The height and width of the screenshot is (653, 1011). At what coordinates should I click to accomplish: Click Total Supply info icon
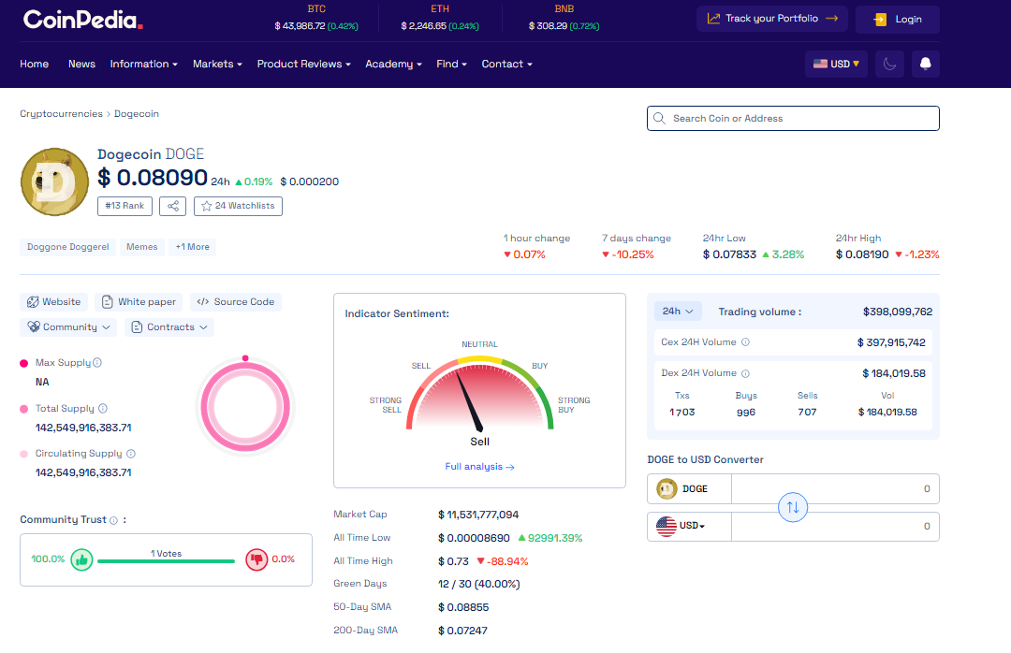103,408
